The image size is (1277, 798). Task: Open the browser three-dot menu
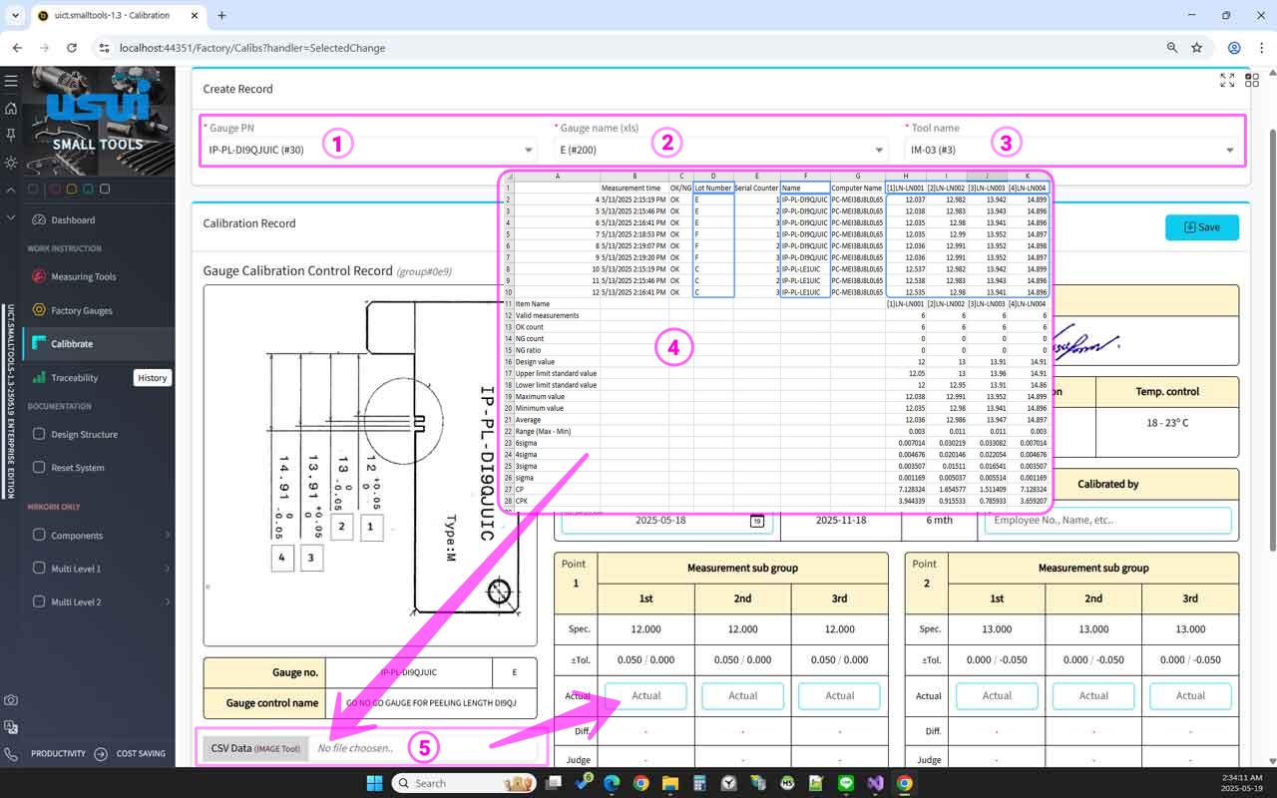[x=1260, y=48]
